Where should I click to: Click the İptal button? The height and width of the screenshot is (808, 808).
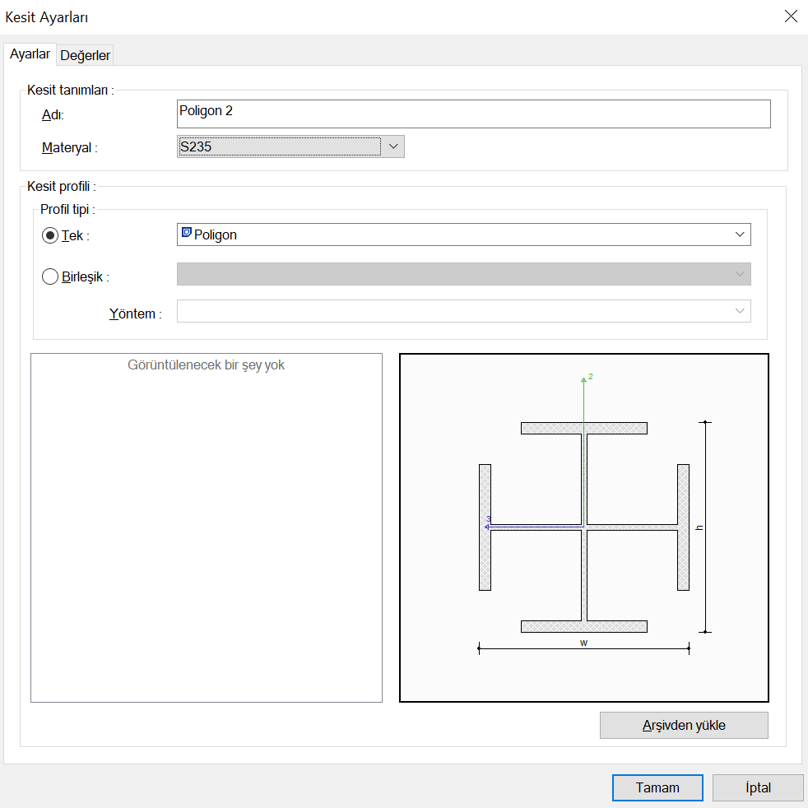coord(758,787)
